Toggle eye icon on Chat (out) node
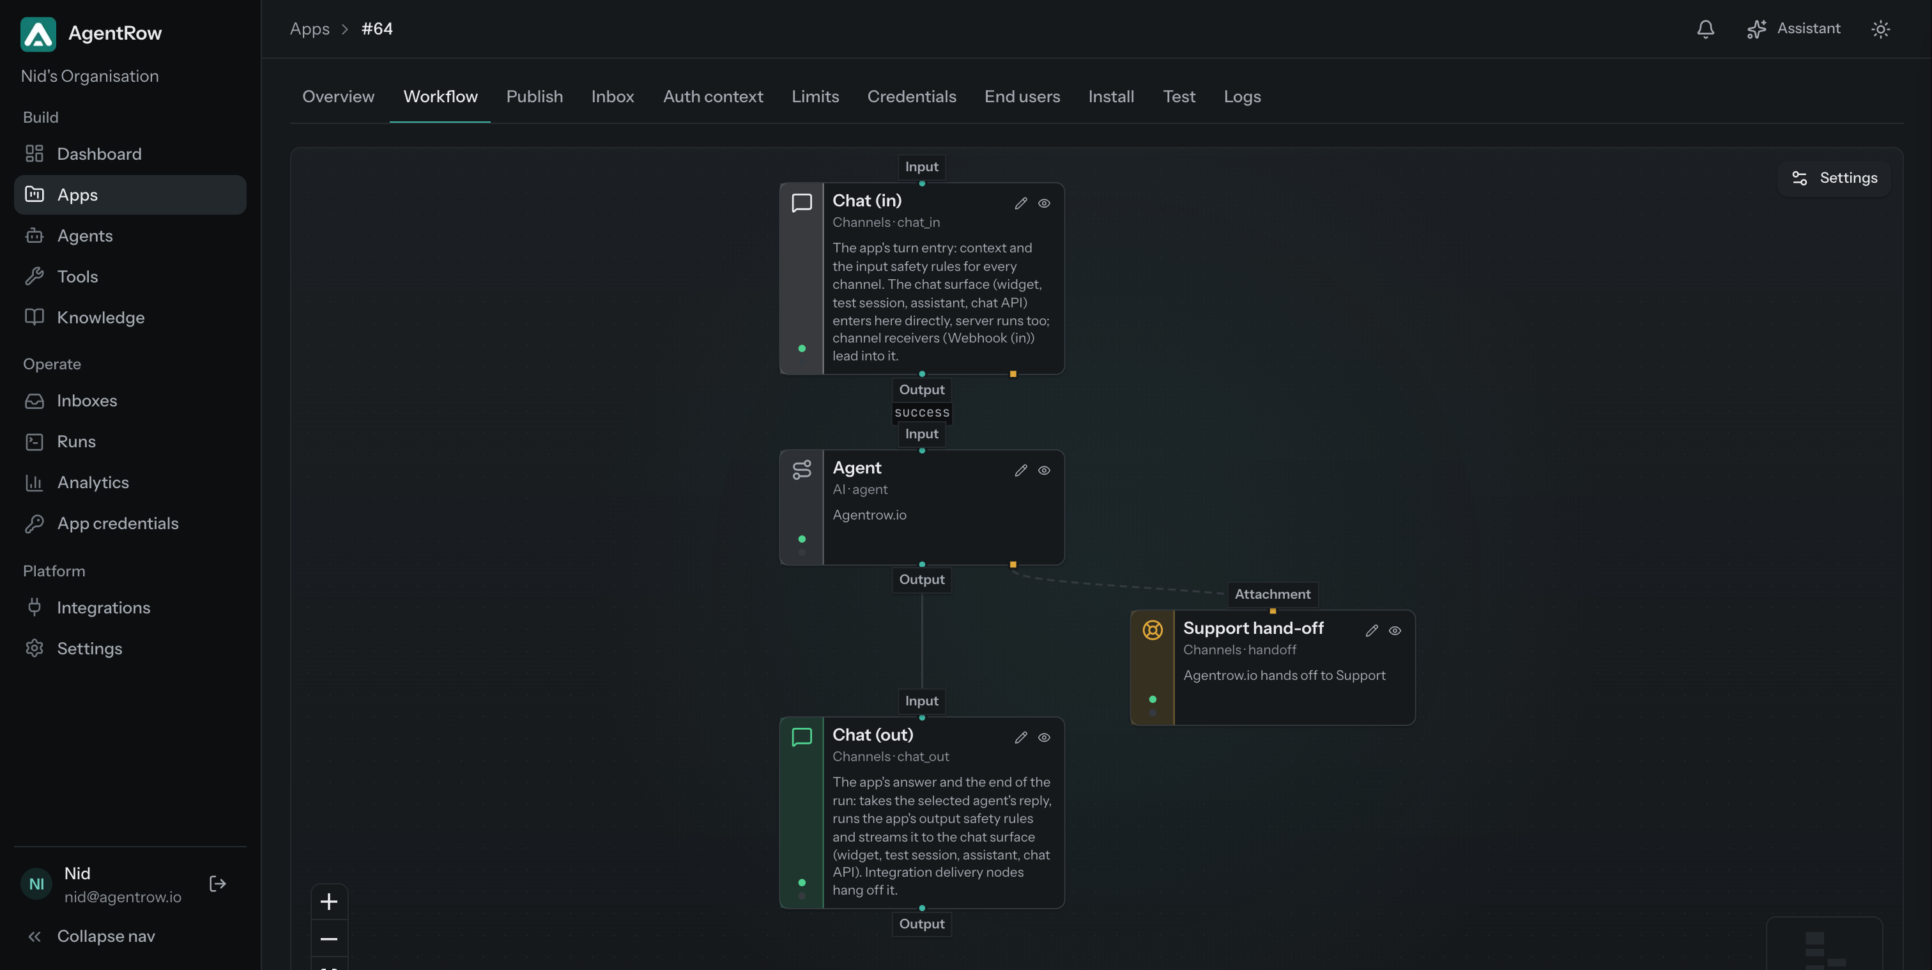1932x970 pixels. coord(1044,737)
